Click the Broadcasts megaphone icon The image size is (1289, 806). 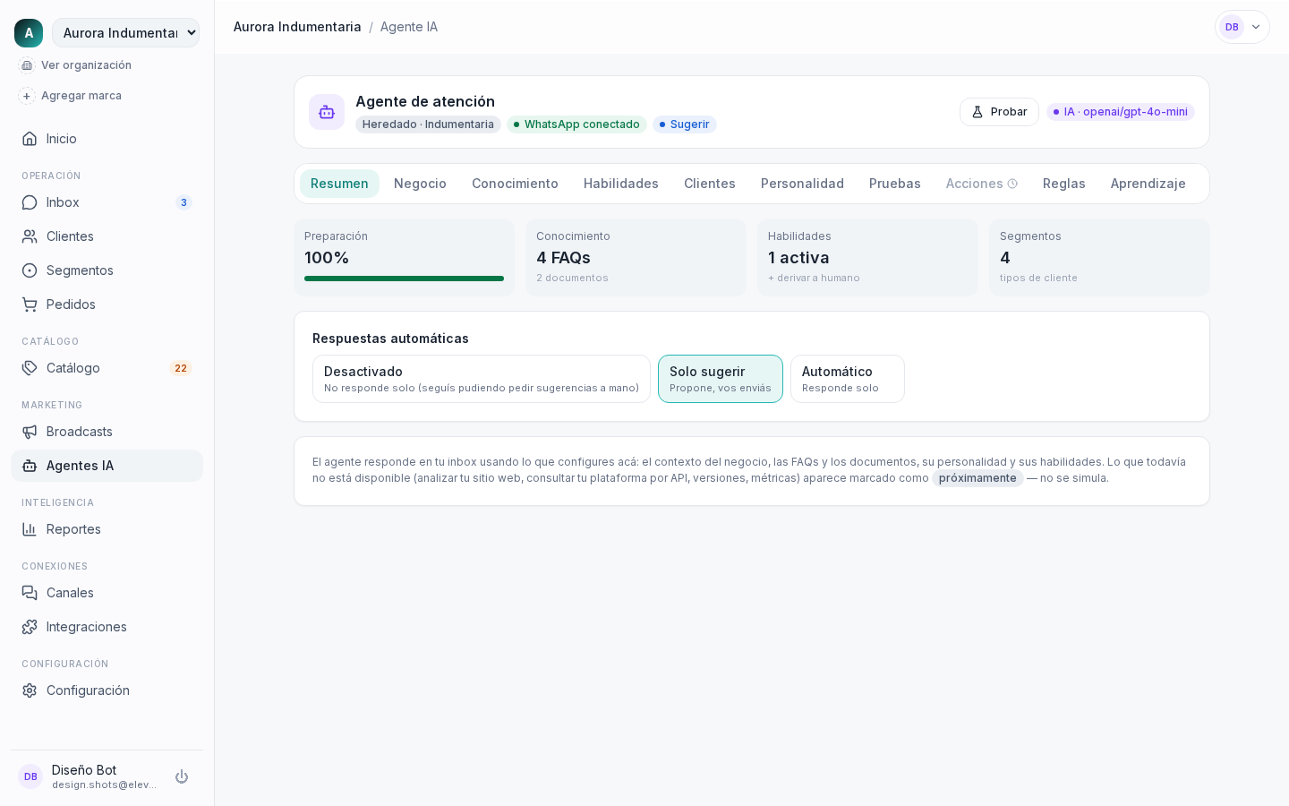click(30, 432)
